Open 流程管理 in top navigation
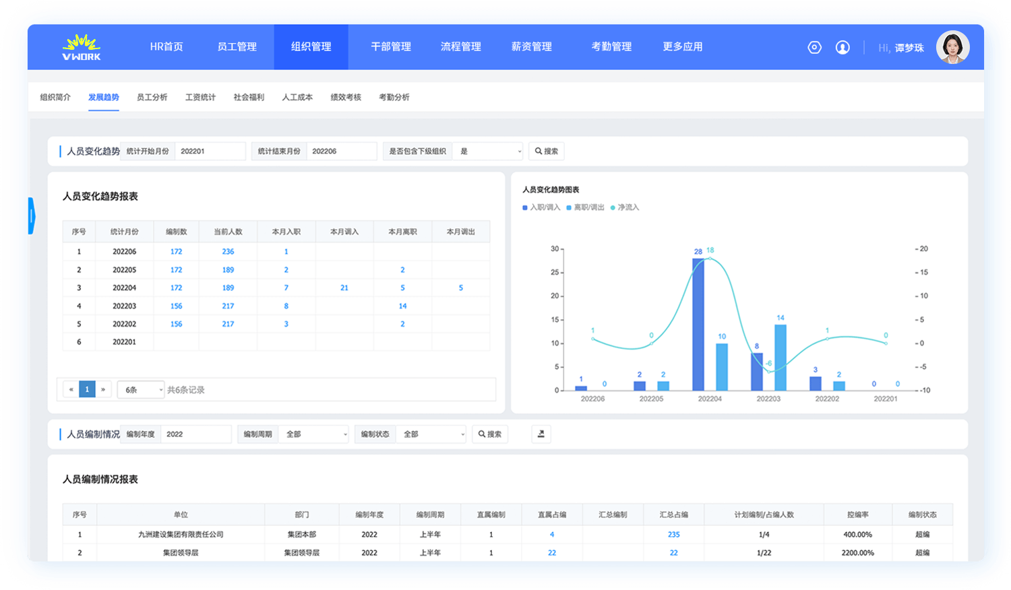1011x590 pixels. pos(461,46)
